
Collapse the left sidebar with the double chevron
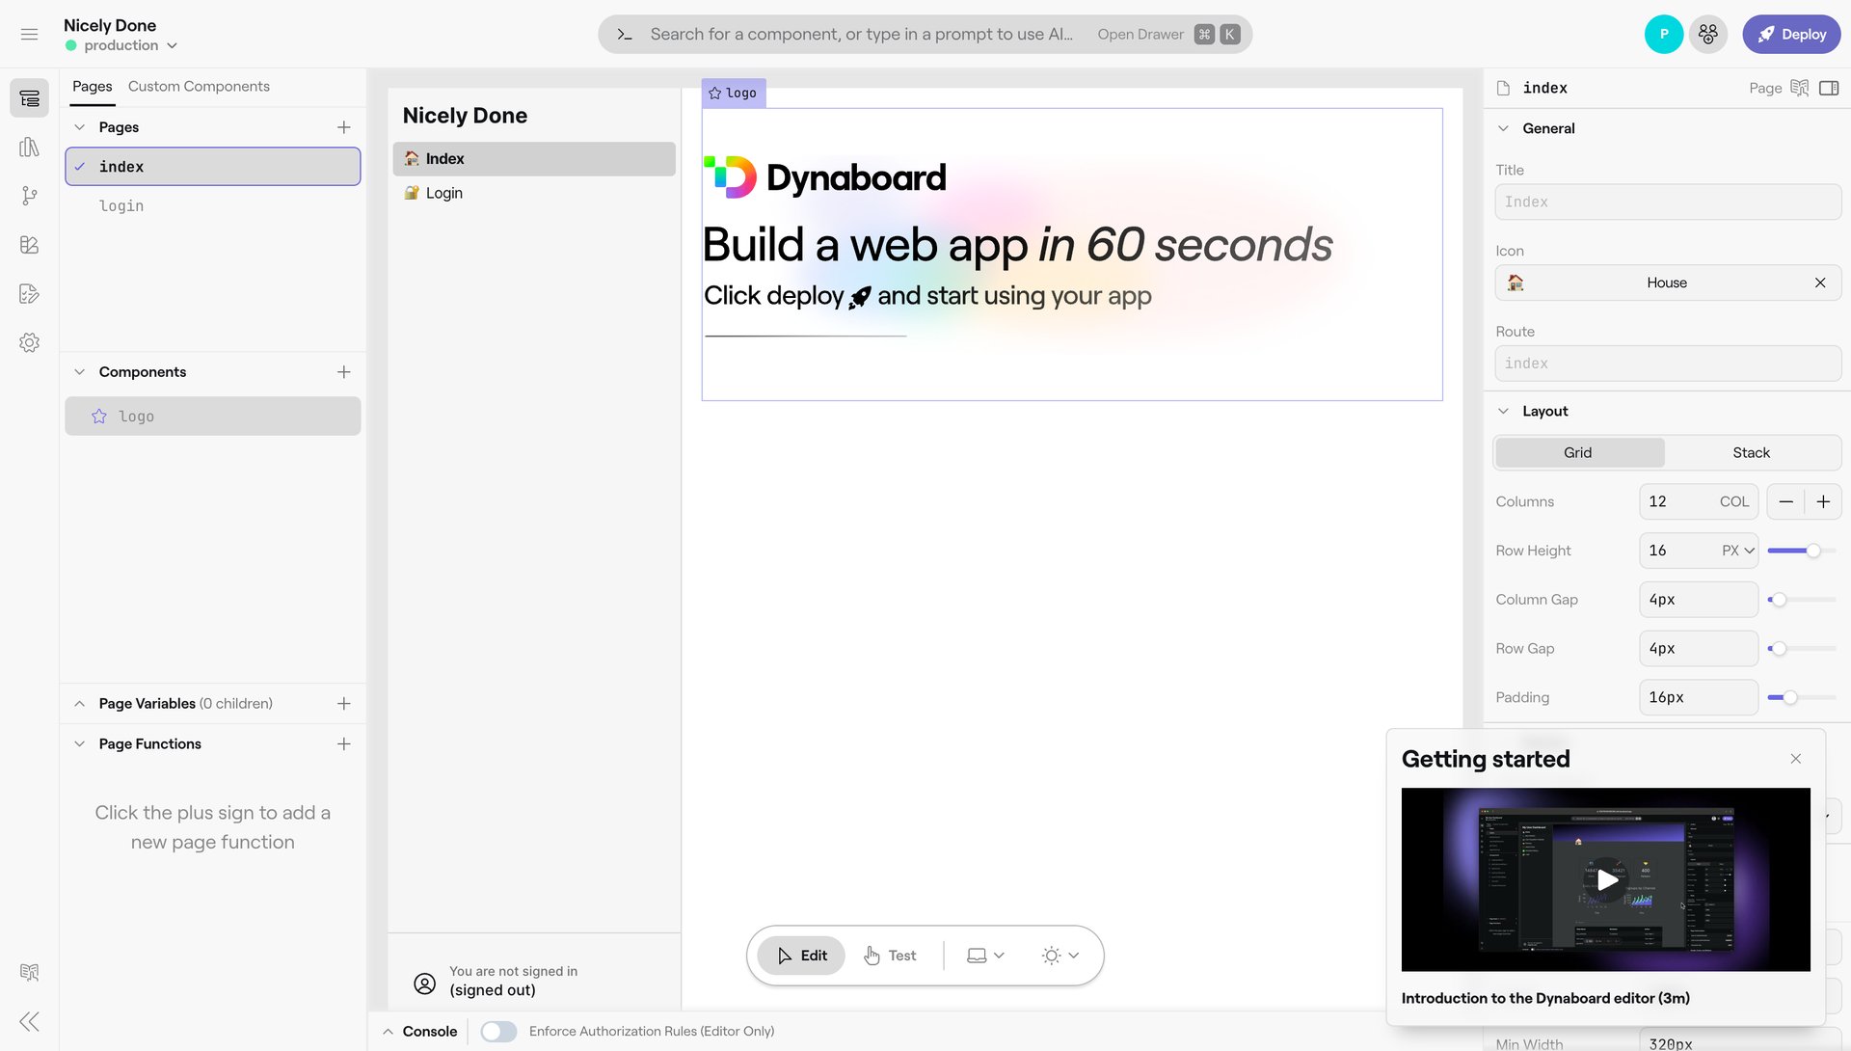pyautogui.click(x=29, y=1021)
